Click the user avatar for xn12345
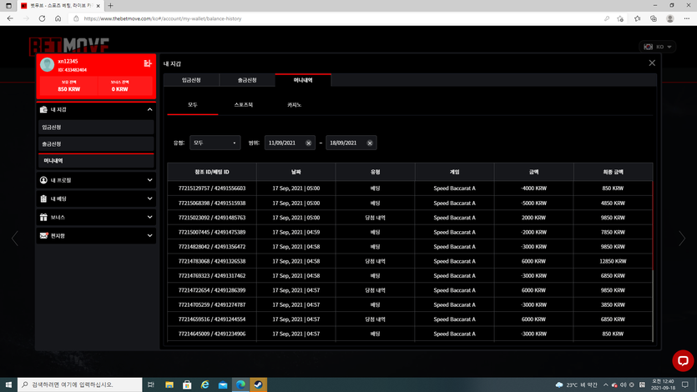This screenshot has height=392, width=697. pyautogui.click(x=47, y=65)
